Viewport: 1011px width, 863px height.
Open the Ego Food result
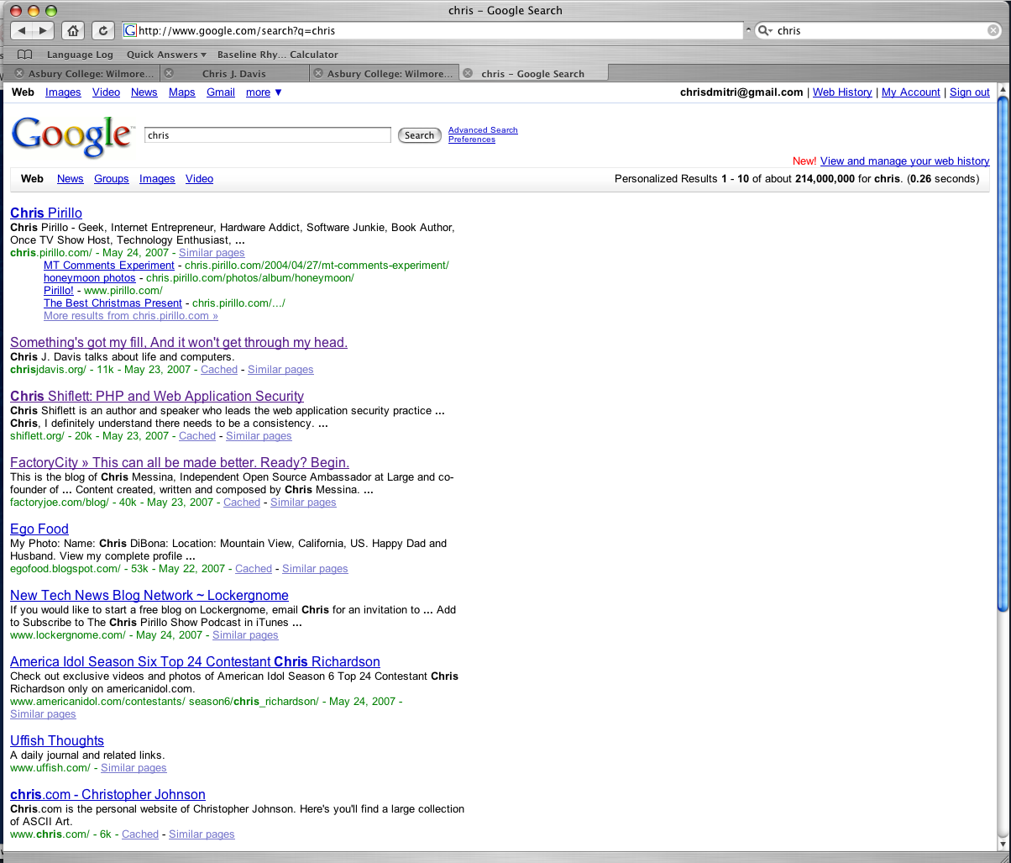click(x=39, y=529)
